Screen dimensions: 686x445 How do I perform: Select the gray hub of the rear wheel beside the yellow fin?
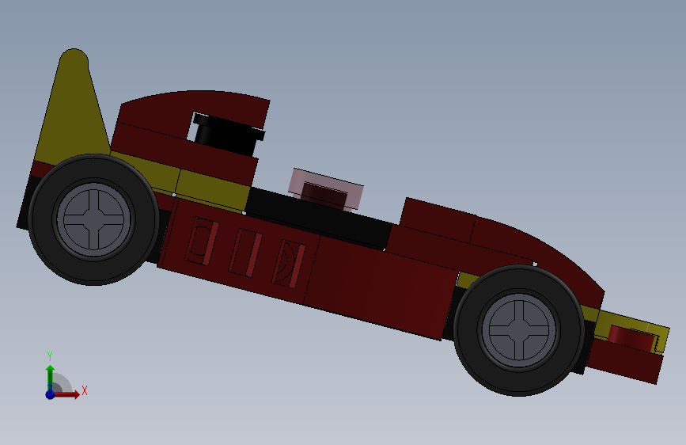tap(93, 220)
